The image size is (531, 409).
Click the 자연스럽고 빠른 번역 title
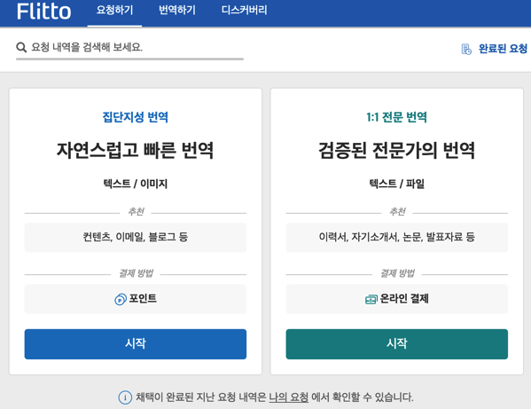click(135, 150)
